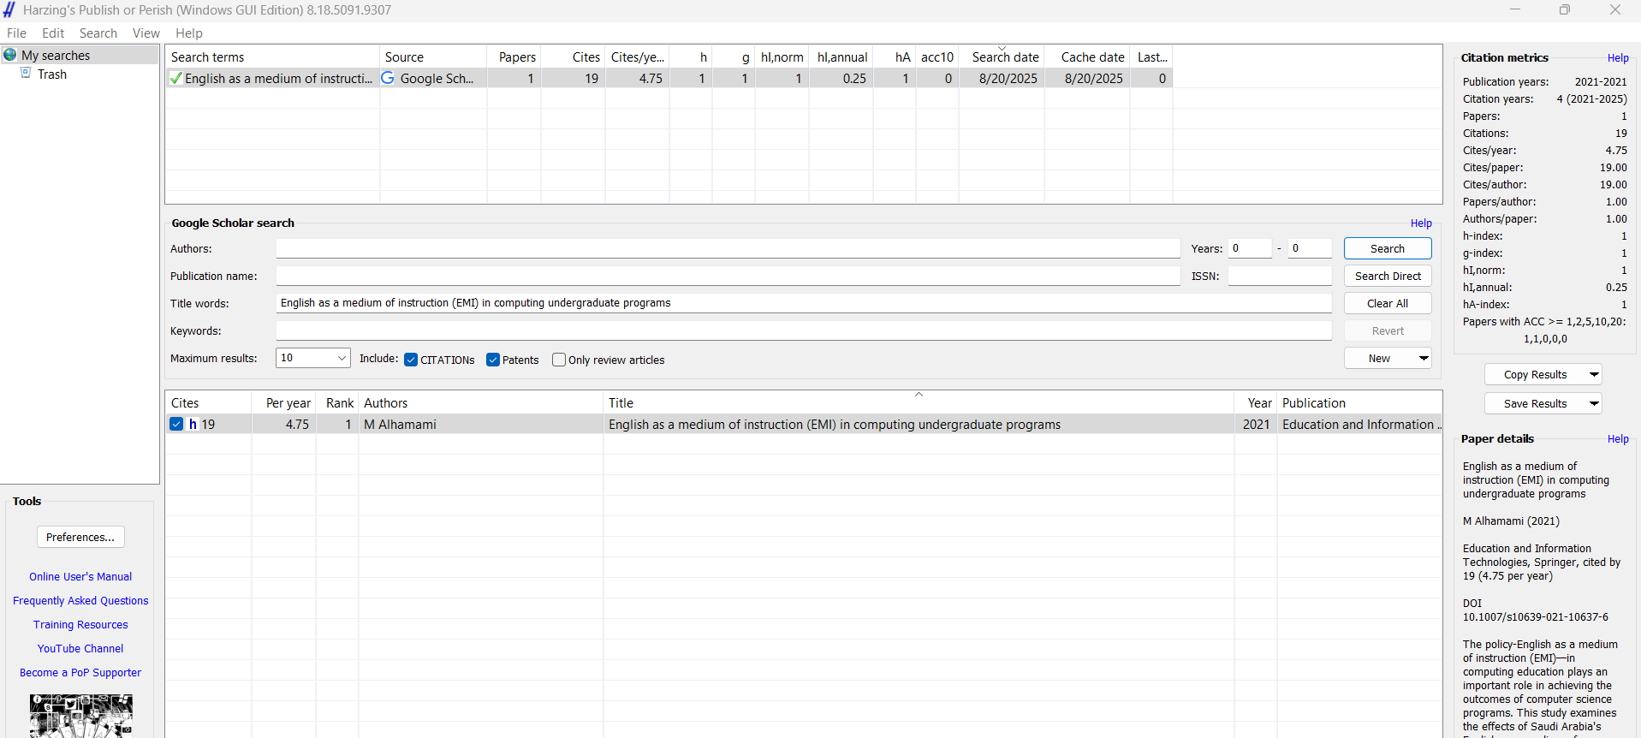Image resolution: width=1641 pixels, height=738 pixels.
Task: Expand the Copy Results dropdown arrow
Action: (x=1594, y=374)
